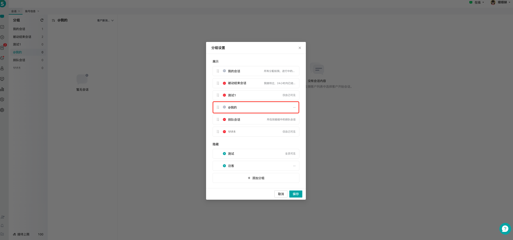Click the drag handle of 1111
The height and width of the screenshot is (240, 513).
218,132
